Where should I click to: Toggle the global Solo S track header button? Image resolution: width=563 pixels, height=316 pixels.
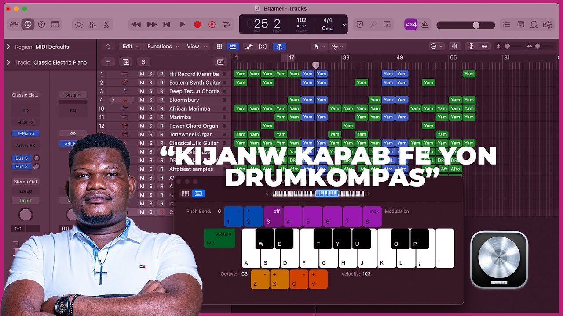[x=143, y=62]
